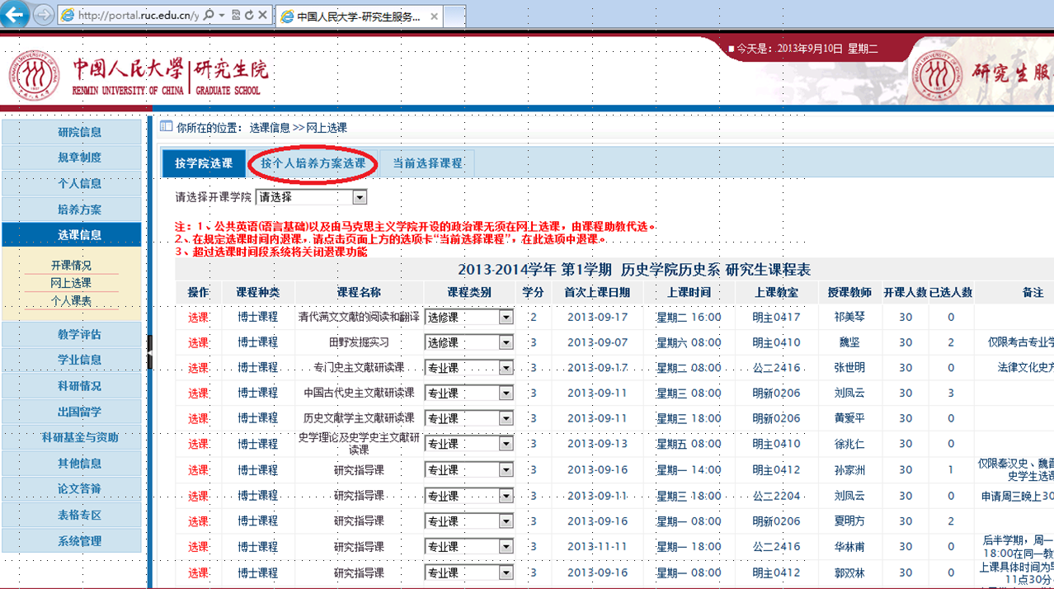Open the 请选择开课学院 dropdown
The image size is (1054, 589).
coord(359,198)
